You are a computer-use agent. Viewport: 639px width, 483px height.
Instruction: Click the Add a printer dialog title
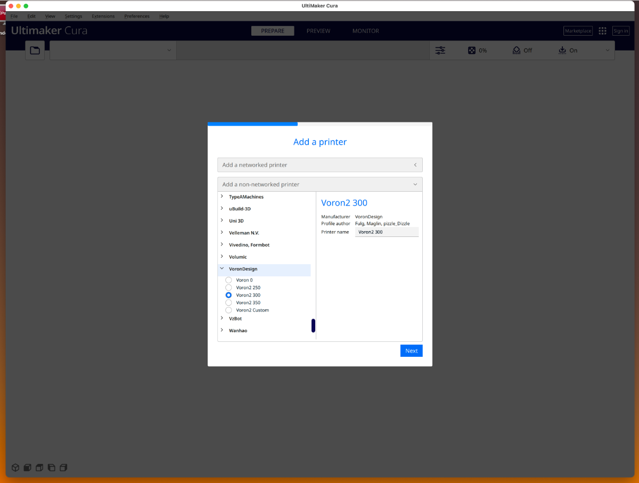coord(320,142)
